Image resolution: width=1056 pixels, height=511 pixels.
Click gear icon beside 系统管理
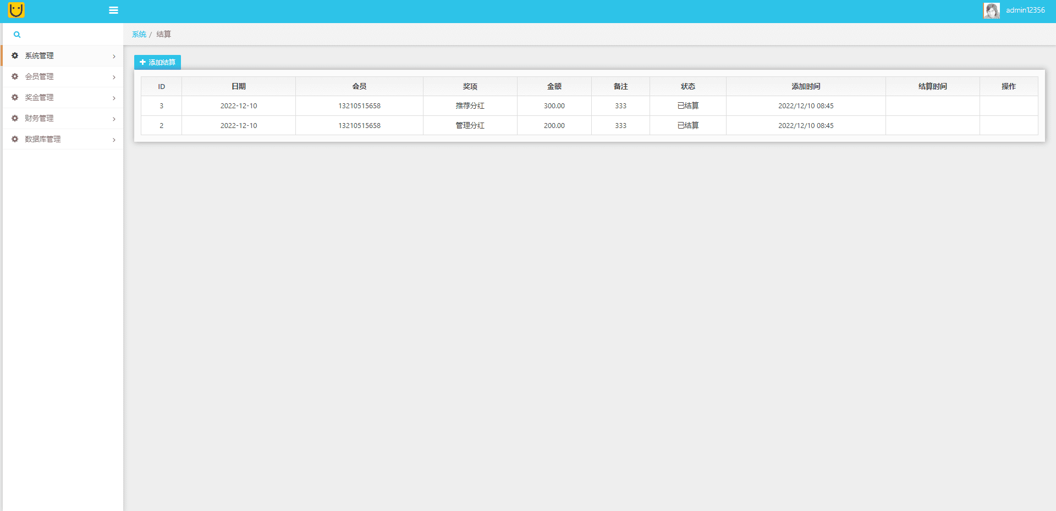15,55
